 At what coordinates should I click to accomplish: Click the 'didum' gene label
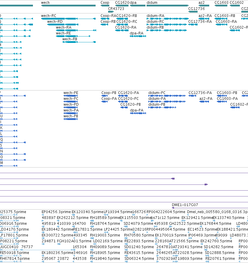point(152,3)
